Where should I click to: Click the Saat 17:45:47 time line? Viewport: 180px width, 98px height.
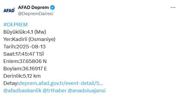[x=24, y=54]
